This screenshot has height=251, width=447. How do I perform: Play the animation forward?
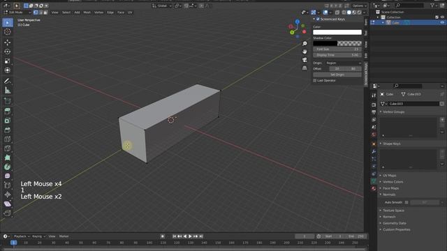pyautogui.click(x=190, y=236)
